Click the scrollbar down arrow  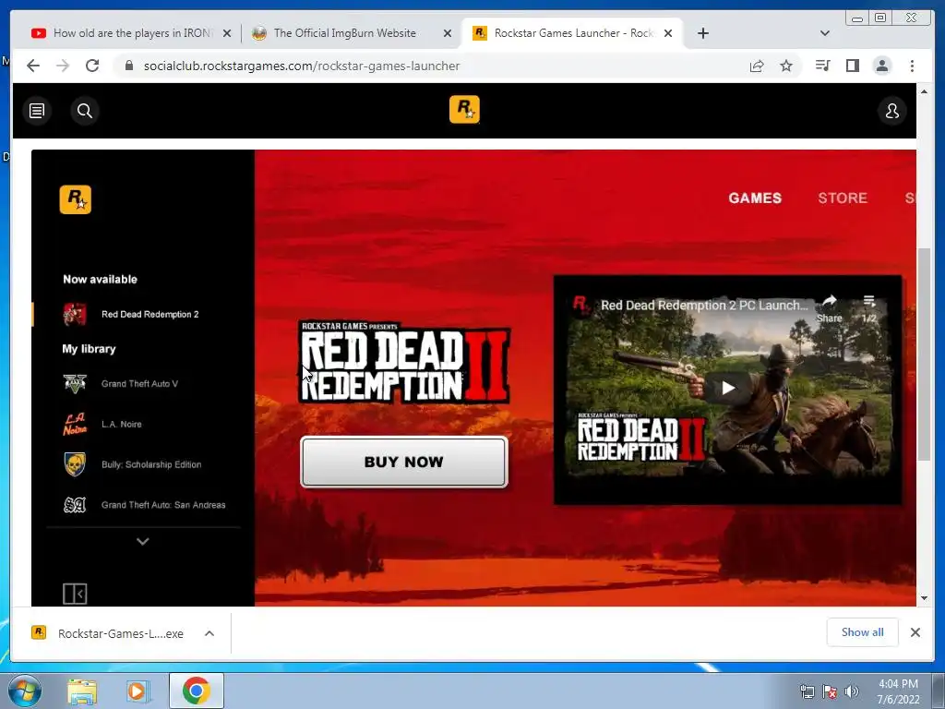tap(924, 598)
